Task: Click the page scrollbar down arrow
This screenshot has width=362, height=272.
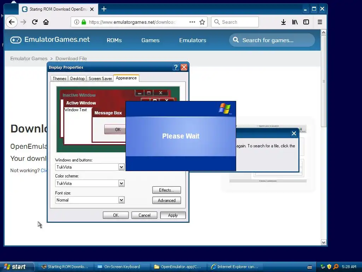Action: click(x=324, y=242)
